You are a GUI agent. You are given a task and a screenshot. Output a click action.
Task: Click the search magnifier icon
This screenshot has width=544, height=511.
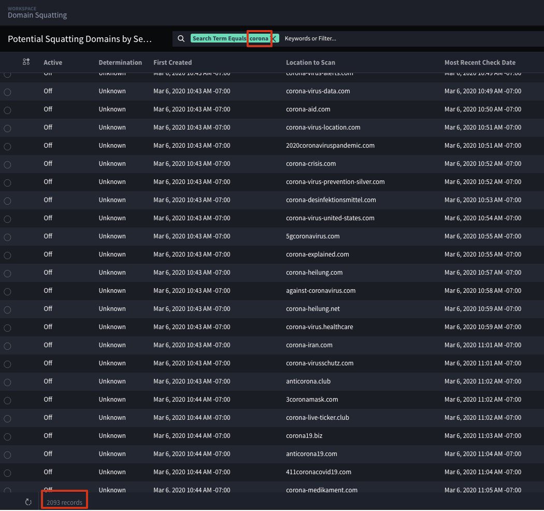tap(181, 38)
